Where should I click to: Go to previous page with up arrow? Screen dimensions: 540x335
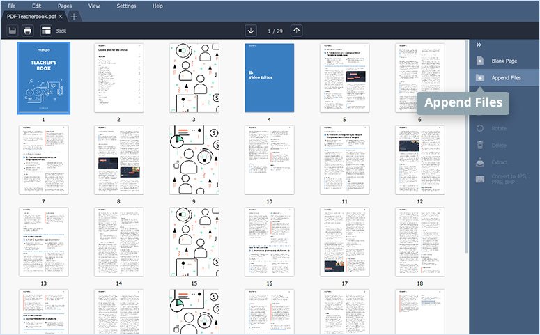[297, 31]
